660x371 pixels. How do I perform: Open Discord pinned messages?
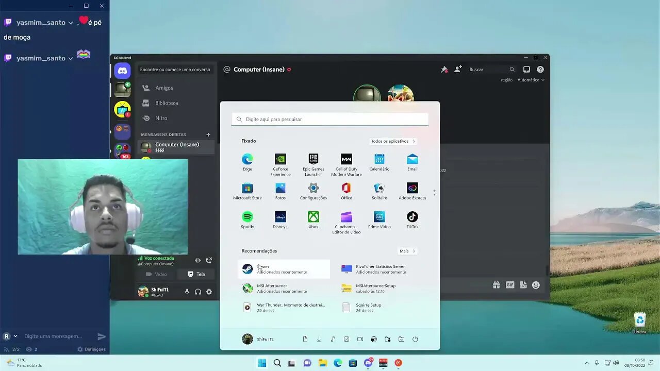[444, 70]
